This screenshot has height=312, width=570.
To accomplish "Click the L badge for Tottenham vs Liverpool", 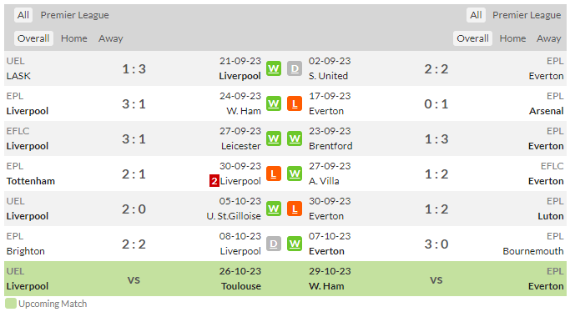I will tap(274, 174).
